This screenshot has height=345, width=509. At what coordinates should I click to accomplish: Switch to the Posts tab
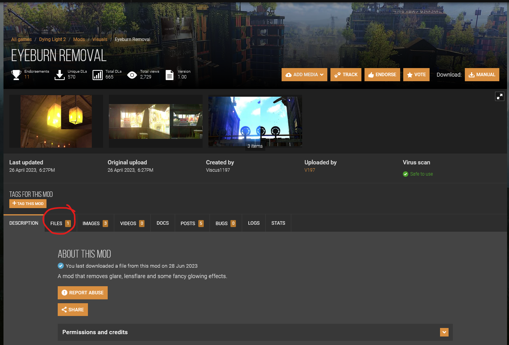coord(192,223)
